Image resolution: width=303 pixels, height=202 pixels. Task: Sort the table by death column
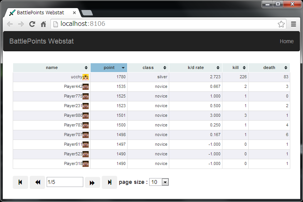[269, 67]
